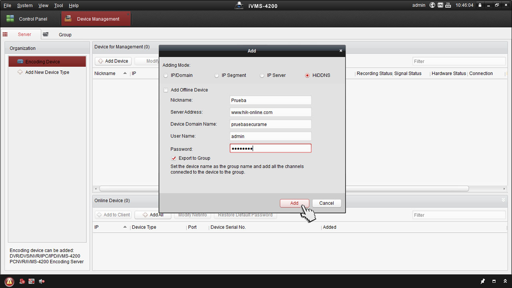Click Recording Status column header
The width and height of the screenshot is (512, 288).
click(374, 74)
